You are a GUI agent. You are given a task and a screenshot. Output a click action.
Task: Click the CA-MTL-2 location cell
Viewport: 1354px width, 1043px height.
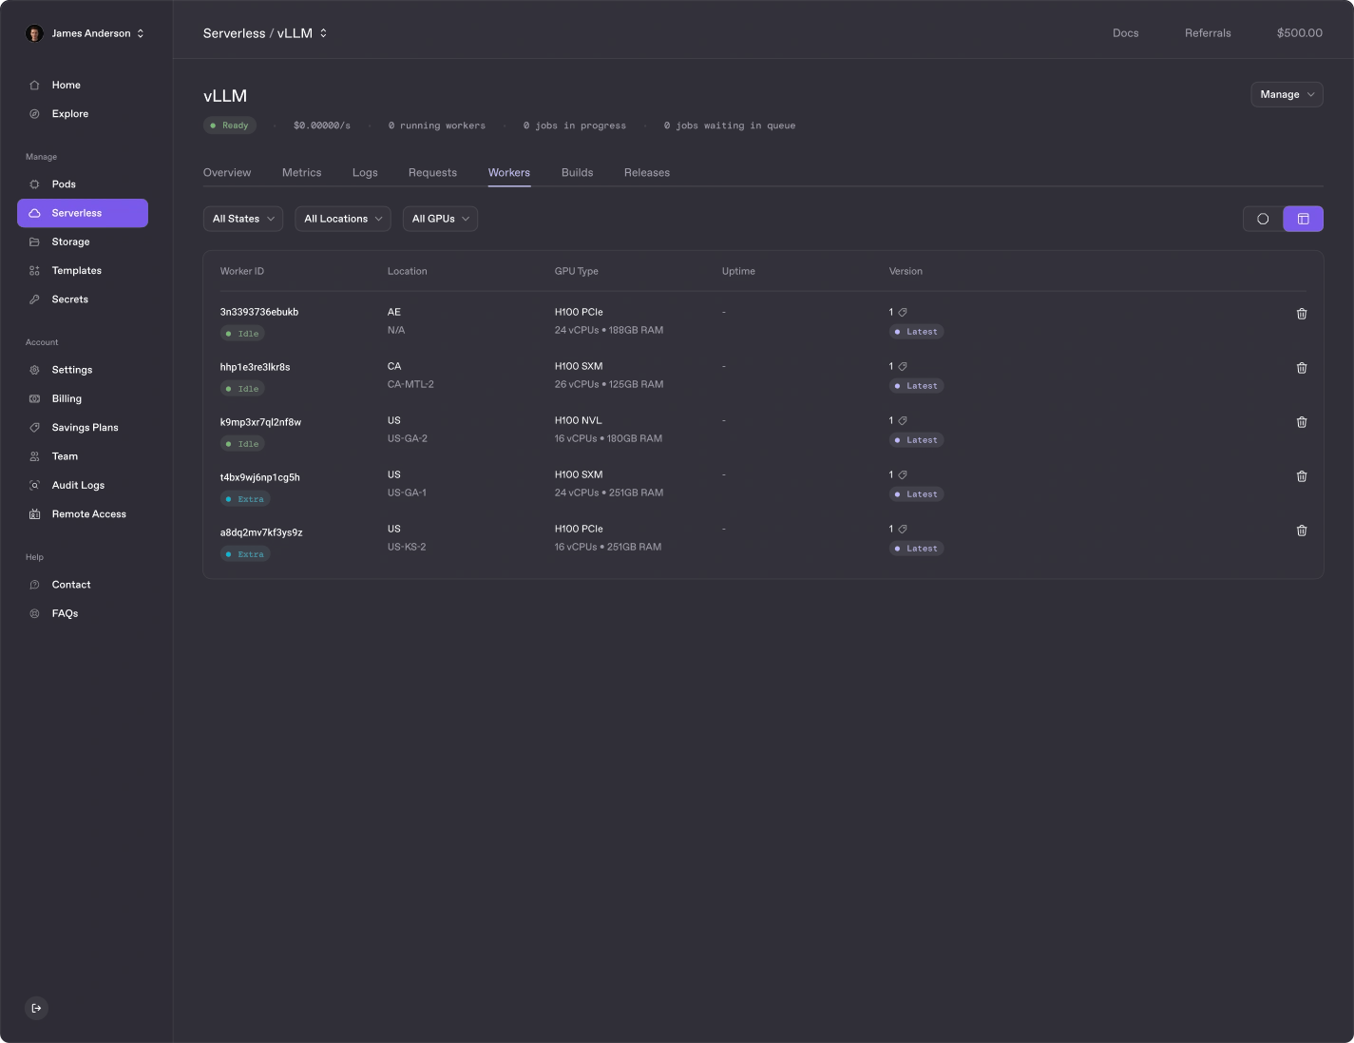410,384
